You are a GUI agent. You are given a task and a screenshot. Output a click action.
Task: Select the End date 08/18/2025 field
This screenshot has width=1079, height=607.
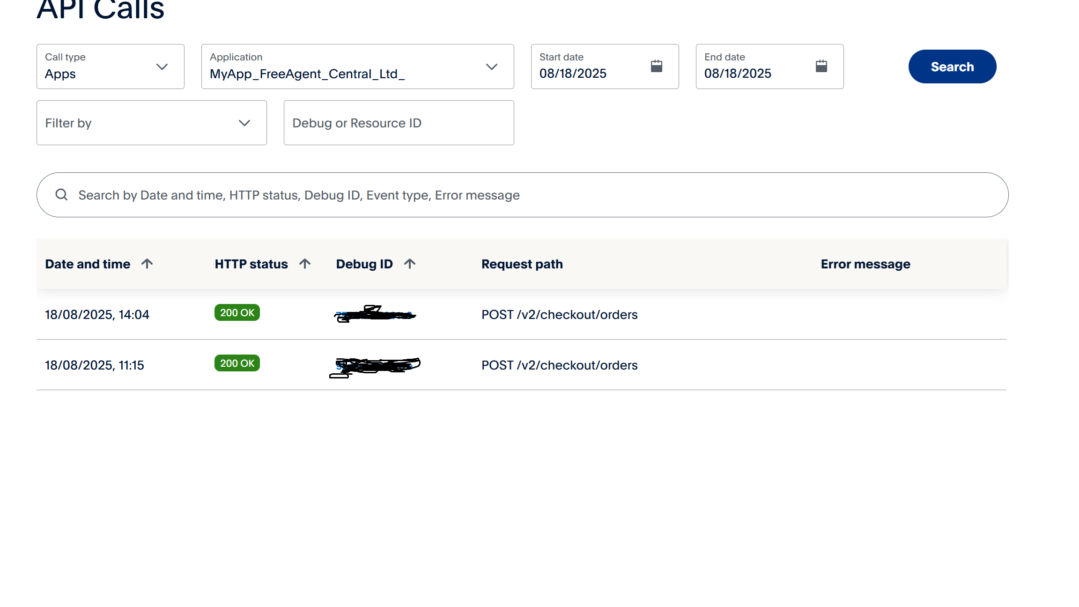770,67
